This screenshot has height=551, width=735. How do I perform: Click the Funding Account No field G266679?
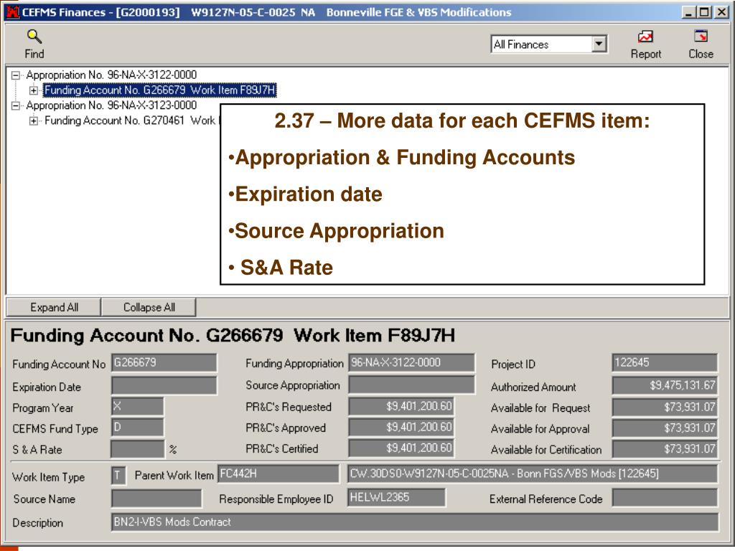point(164,362)
